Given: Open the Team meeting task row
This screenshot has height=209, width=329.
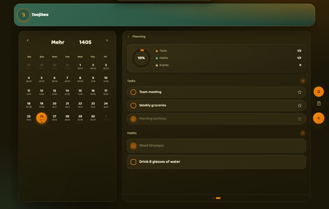Looking at the screenshot, I should pos(216,92).
